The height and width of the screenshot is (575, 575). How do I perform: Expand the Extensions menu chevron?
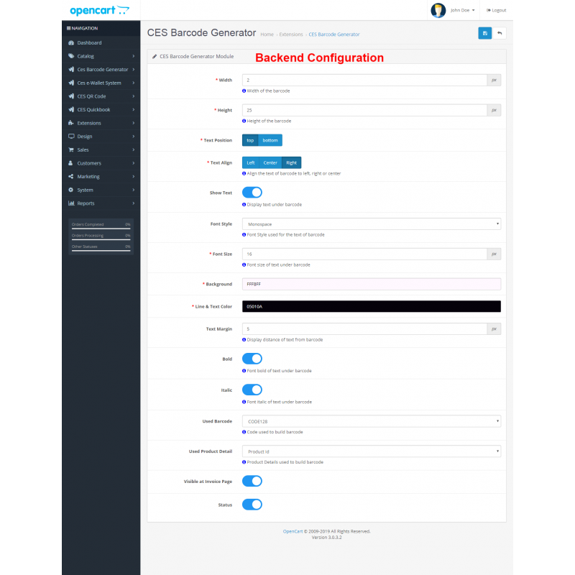[x=134, y=123]
